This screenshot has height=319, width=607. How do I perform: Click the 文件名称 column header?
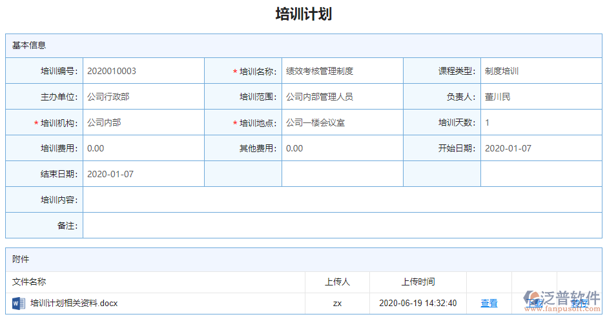29,282
